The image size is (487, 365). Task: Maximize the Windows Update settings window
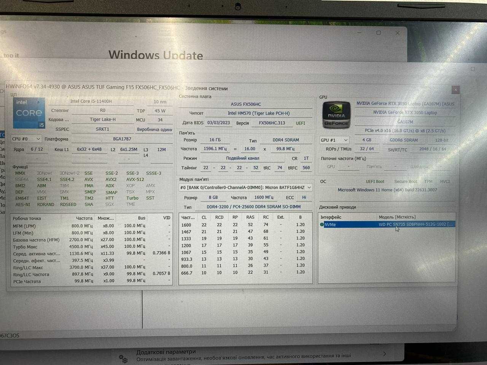tap(379, 33)
